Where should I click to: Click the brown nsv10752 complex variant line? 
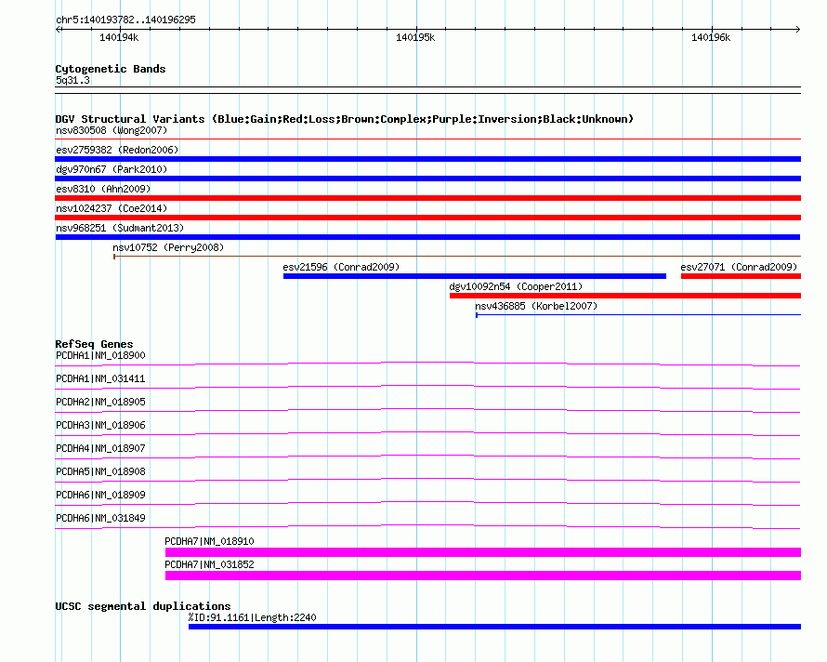pos(457,257)
